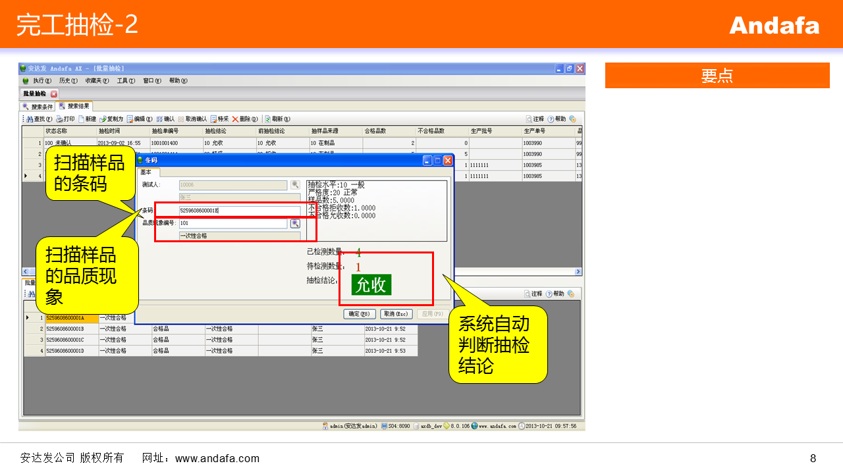Viewport: 843px width, 474px height.
Task: Click the upper 注释 (Annotation) toolbar icon
Action: 529,119
